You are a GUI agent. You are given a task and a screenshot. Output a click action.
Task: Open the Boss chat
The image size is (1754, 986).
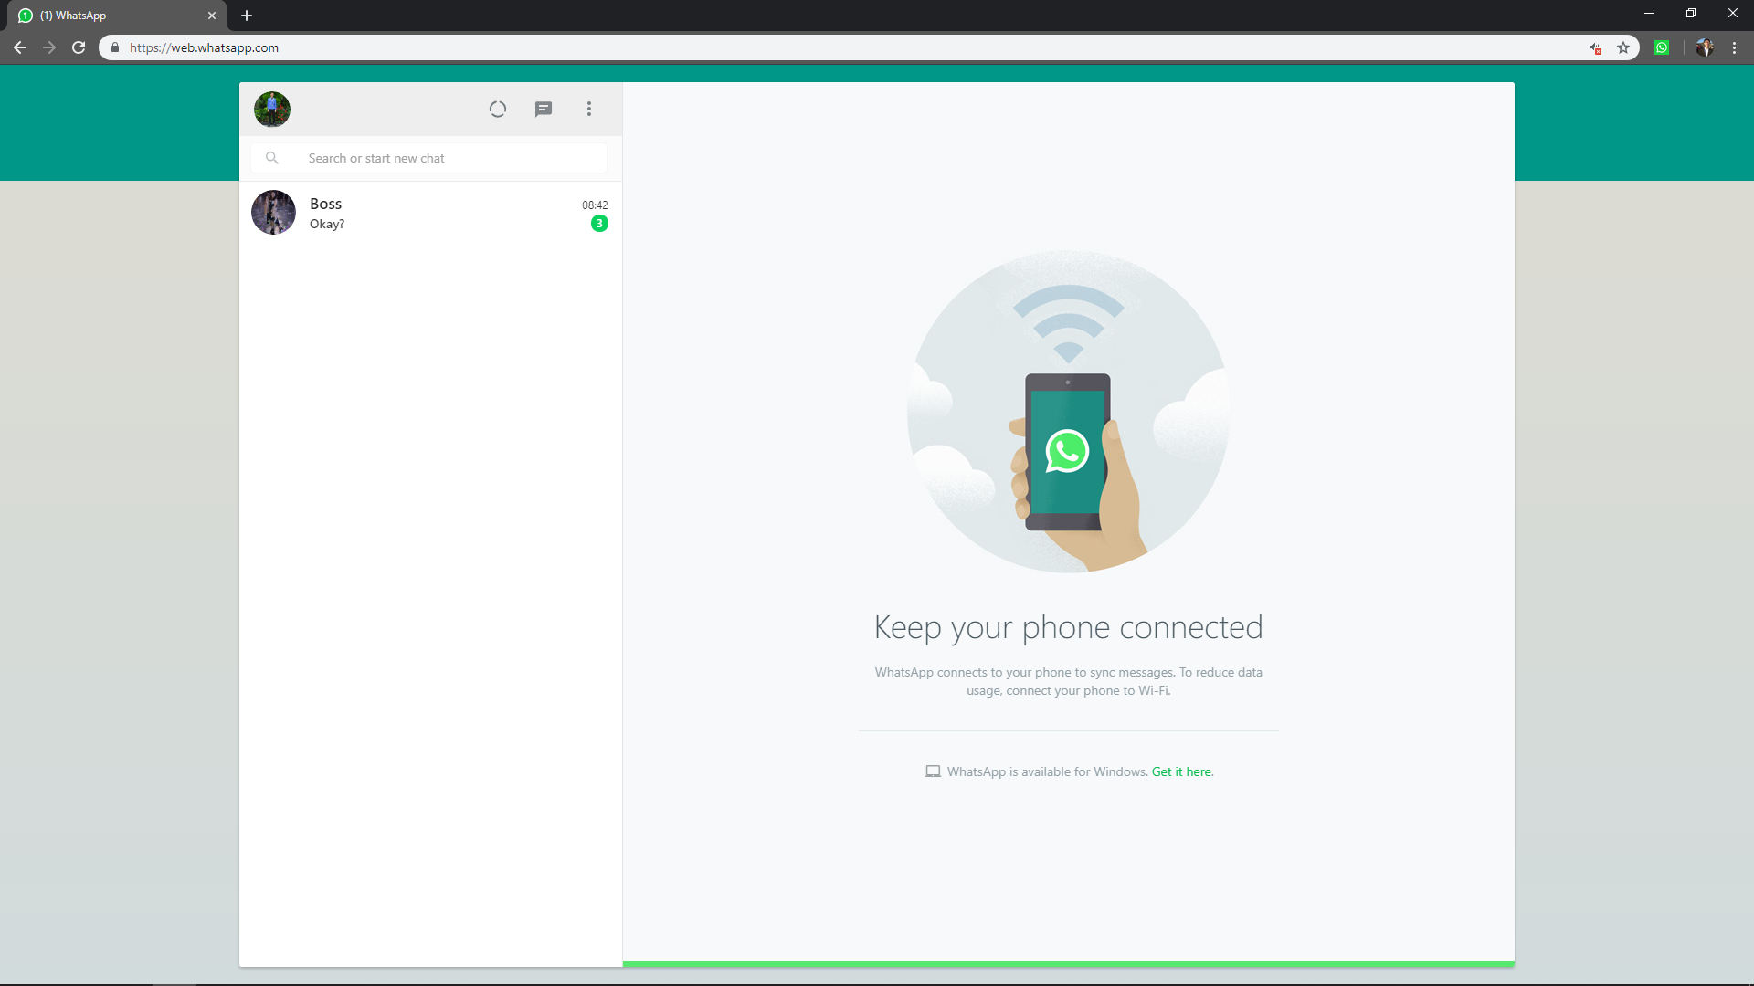click(438, 213)
